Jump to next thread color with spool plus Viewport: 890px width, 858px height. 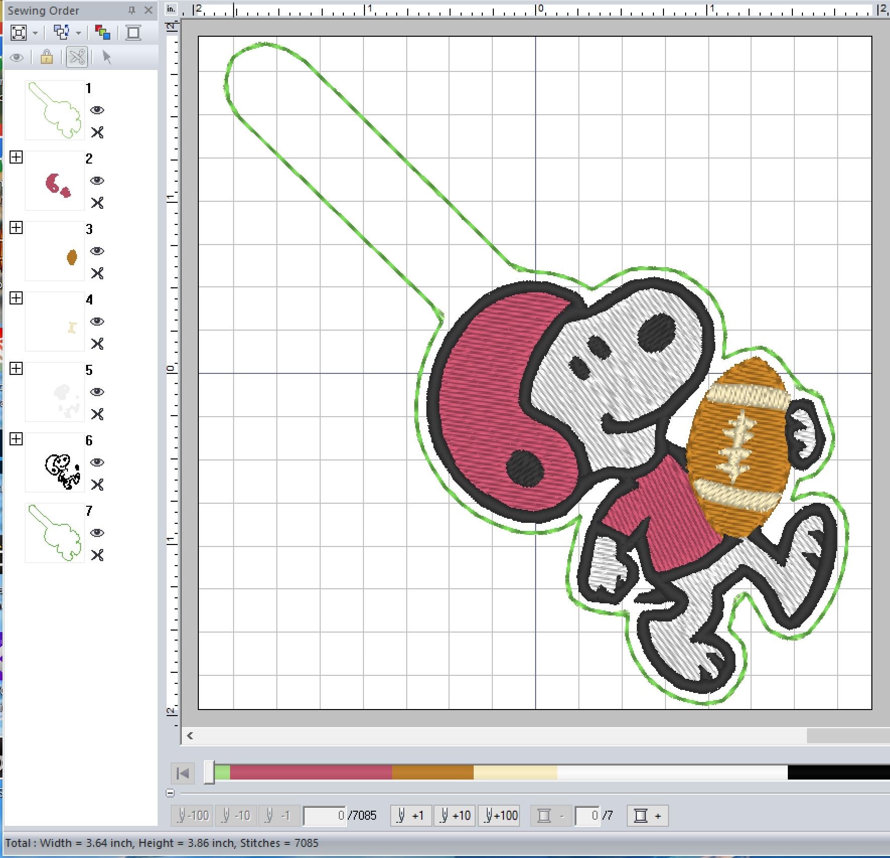pyautogui.click(x=647, y=816)
